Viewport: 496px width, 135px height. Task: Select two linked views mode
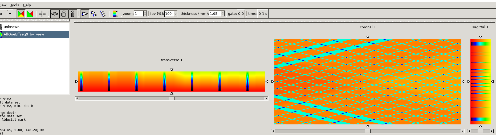tap(94, 14)
